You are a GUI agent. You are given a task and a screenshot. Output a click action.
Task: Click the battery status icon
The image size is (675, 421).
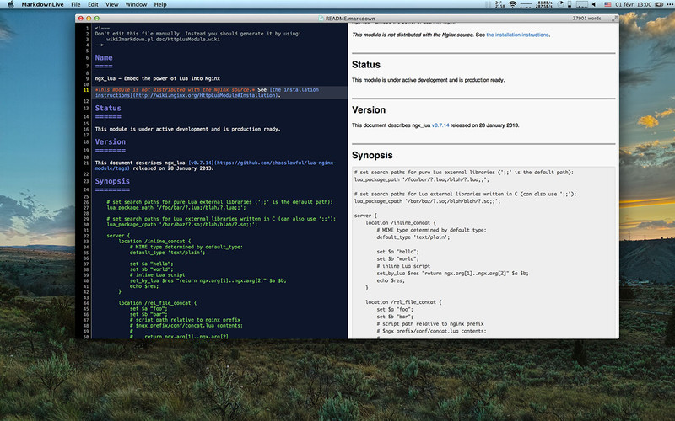[659, 4]
